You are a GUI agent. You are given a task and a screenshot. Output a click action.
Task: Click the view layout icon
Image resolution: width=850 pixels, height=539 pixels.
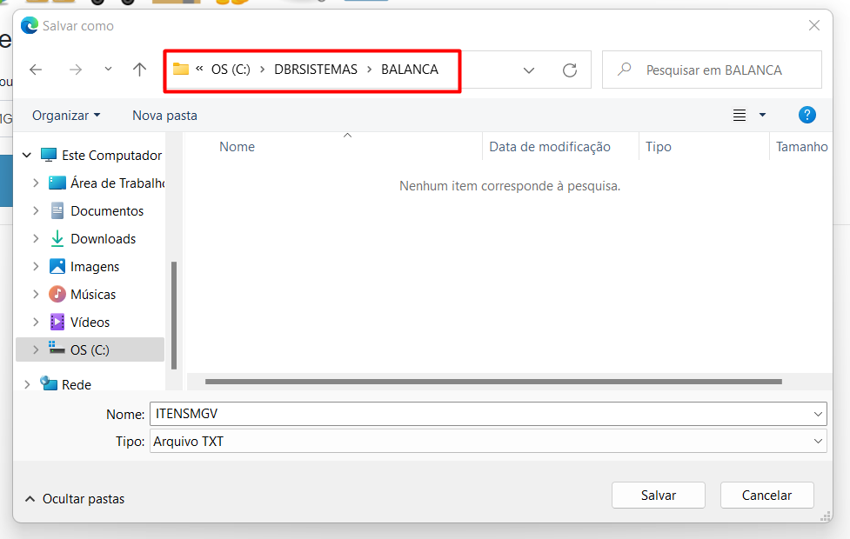coord(740,115)
